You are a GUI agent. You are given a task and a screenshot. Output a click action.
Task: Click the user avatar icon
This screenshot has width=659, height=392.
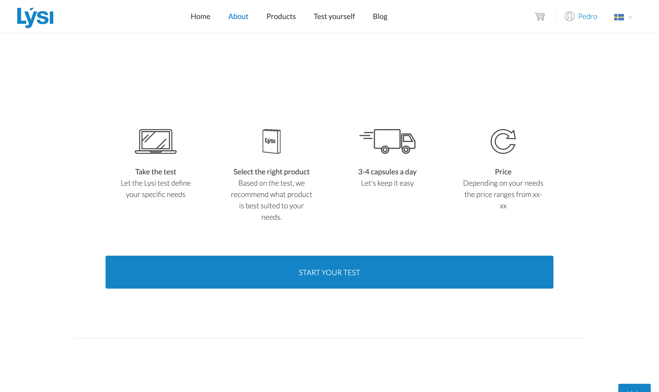pos(569,16)
